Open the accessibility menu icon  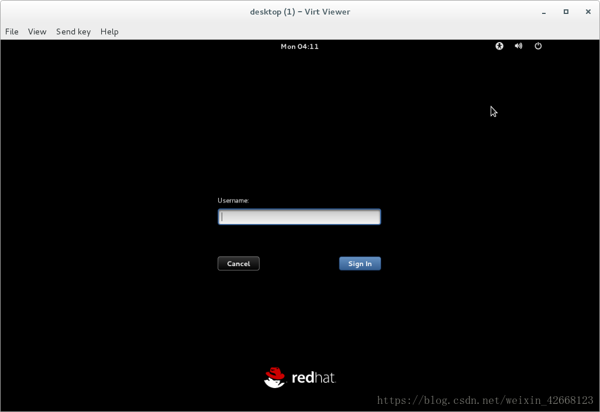point(499,46)
